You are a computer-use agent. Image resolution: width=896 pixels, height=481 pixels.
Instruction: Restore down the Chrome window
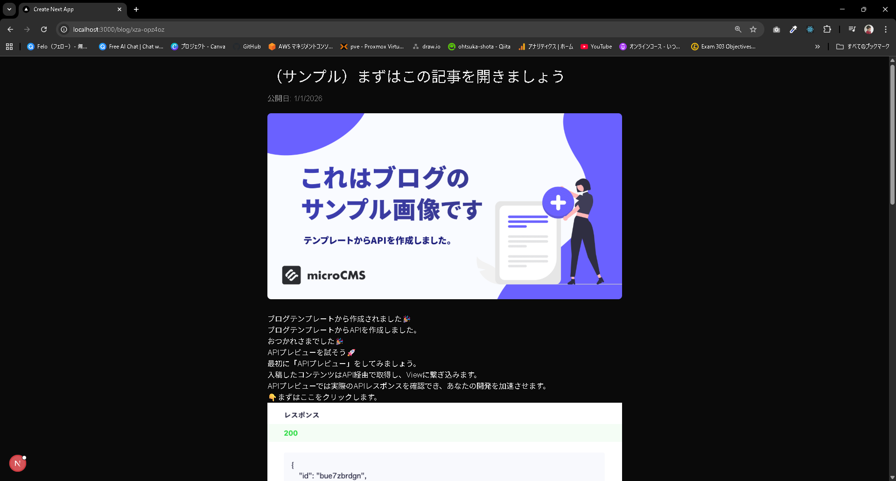(x=864, y=9)
